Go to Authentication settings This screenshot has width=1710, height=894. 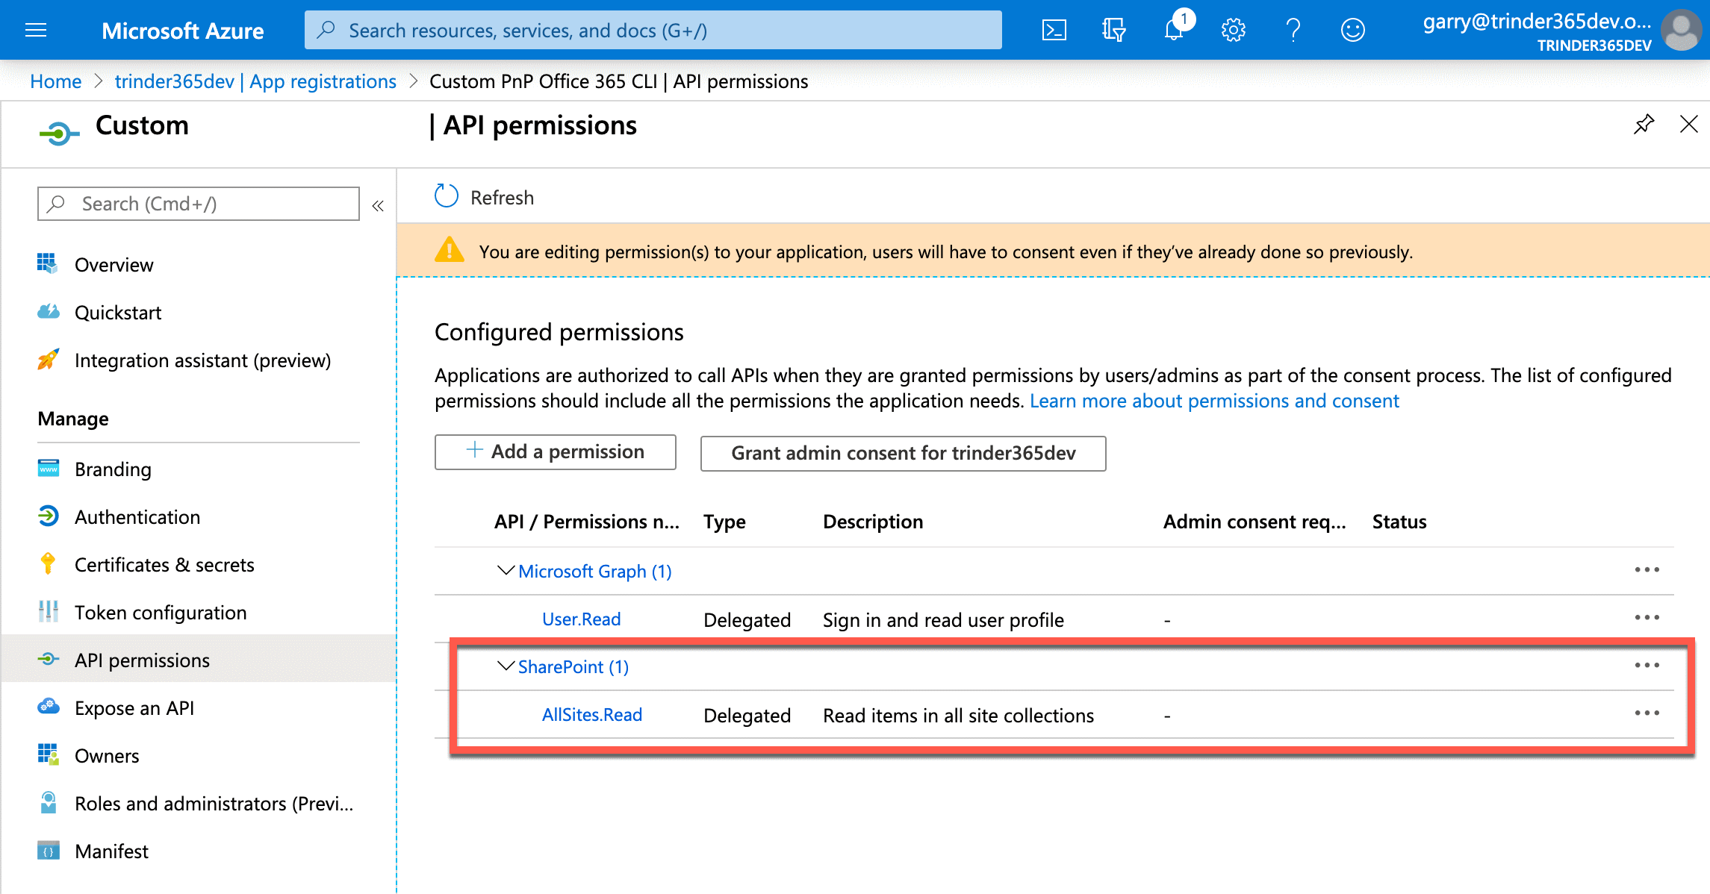coord(137,517)
